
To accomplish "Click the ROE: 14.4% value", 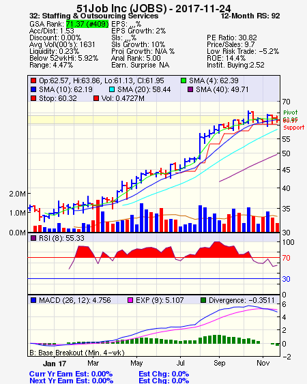I will click(x=226, y=58).
